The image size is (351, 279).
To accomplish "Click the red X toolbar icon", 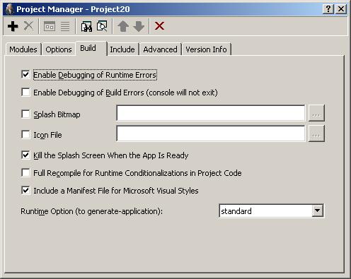I will [160, 26].
